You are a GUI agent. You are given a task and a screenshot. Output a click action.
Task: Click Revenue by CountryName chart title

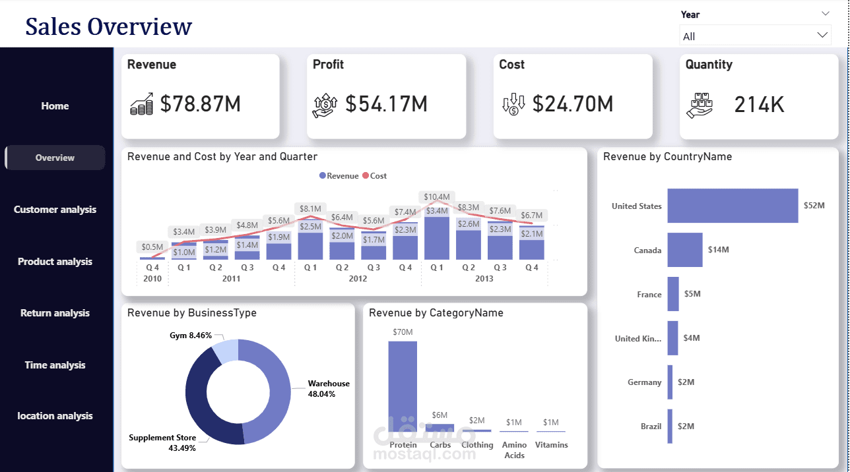coord(667,157)
